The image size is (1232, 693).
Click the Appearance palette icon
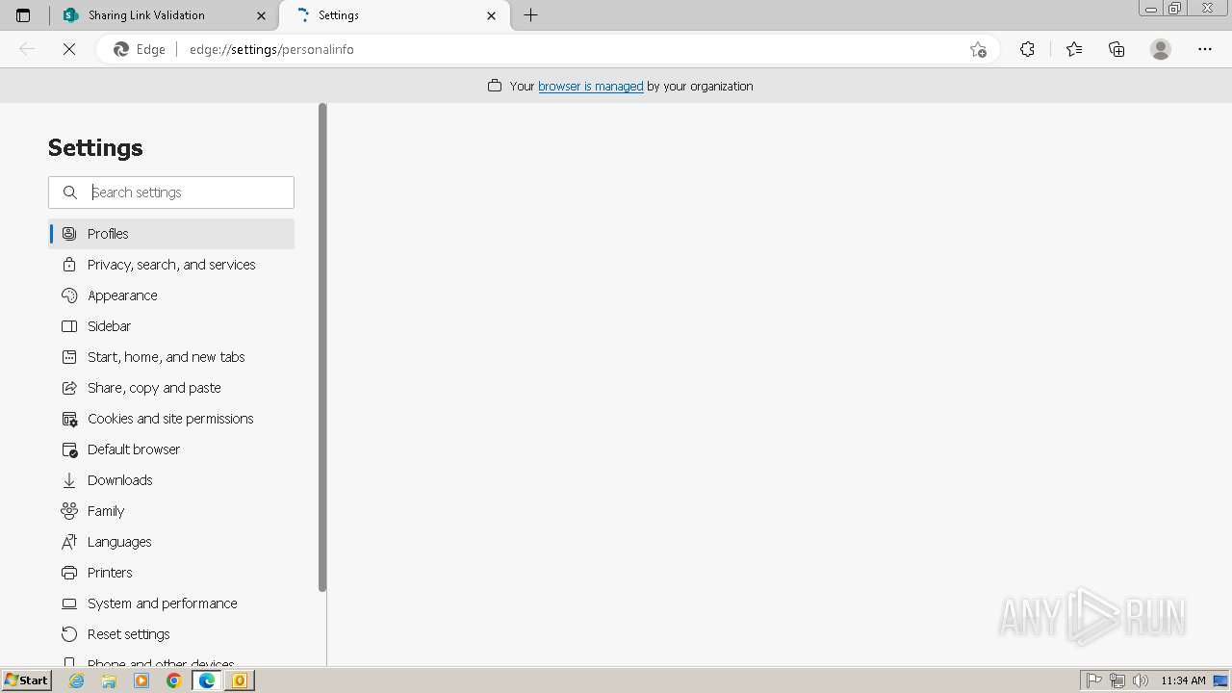(x=69, y=295)
